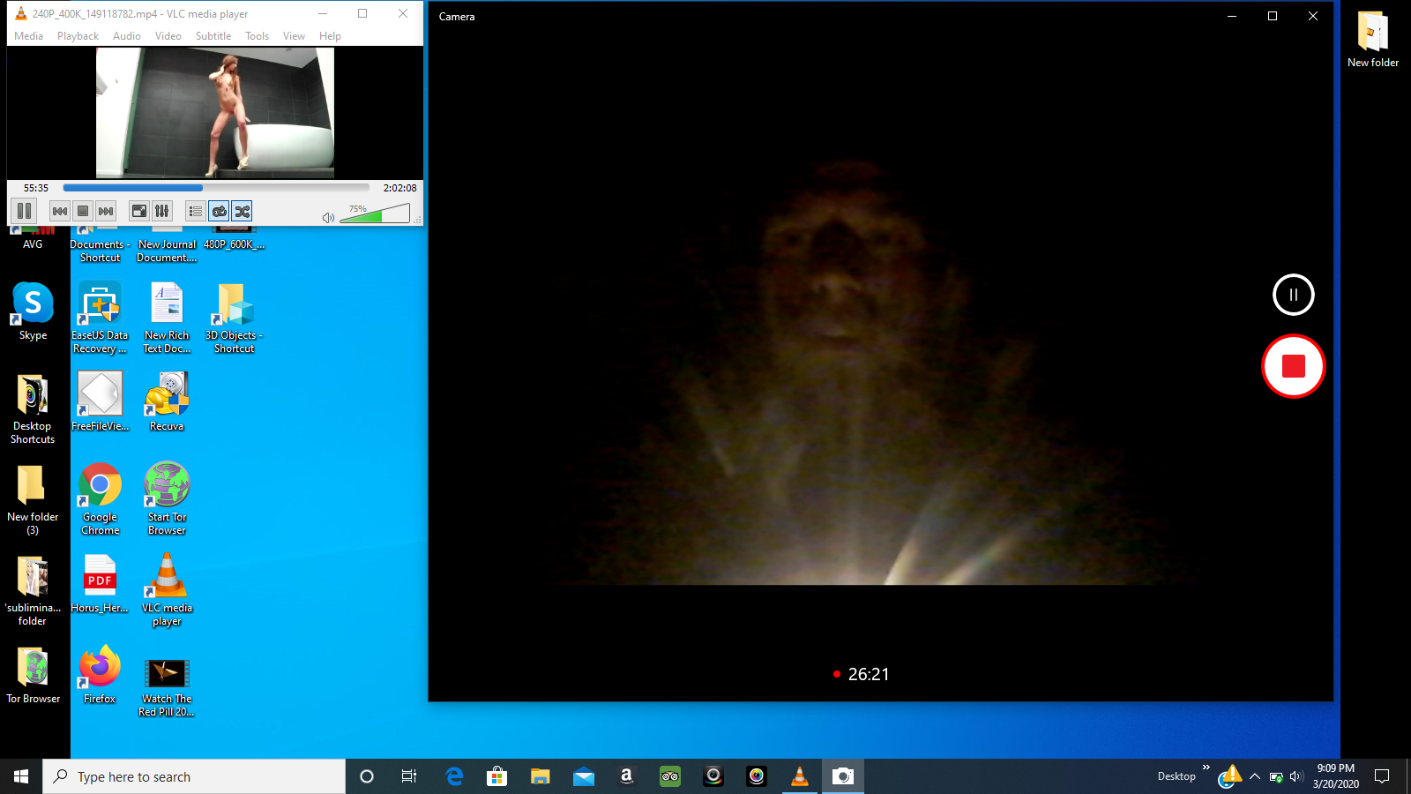The width and height of the screenshot is (1411, 794).
Task: Mute VLC audio via speaker icon
Action: [328, 217]
